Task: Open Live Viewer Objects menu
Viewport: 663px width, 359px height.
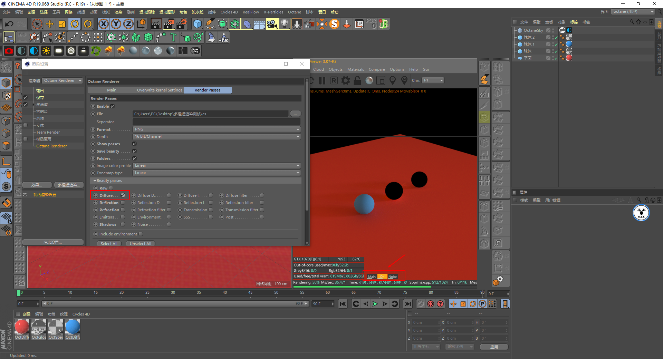Action: tap(336, 69)
